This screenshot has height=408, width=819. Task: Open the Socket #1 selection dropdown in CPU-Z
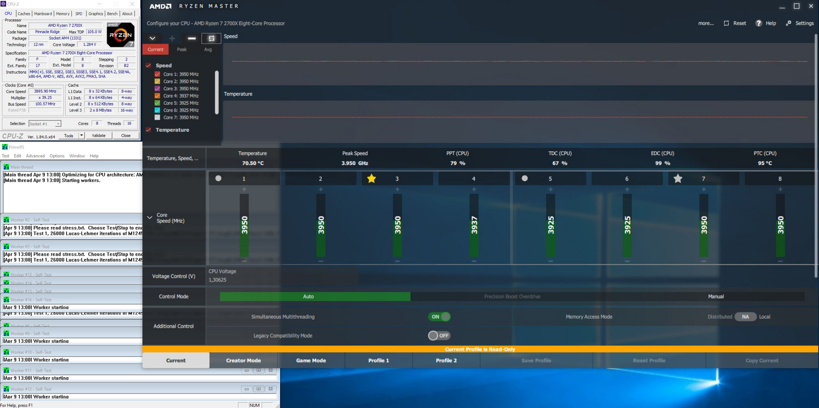pos(58,124)
